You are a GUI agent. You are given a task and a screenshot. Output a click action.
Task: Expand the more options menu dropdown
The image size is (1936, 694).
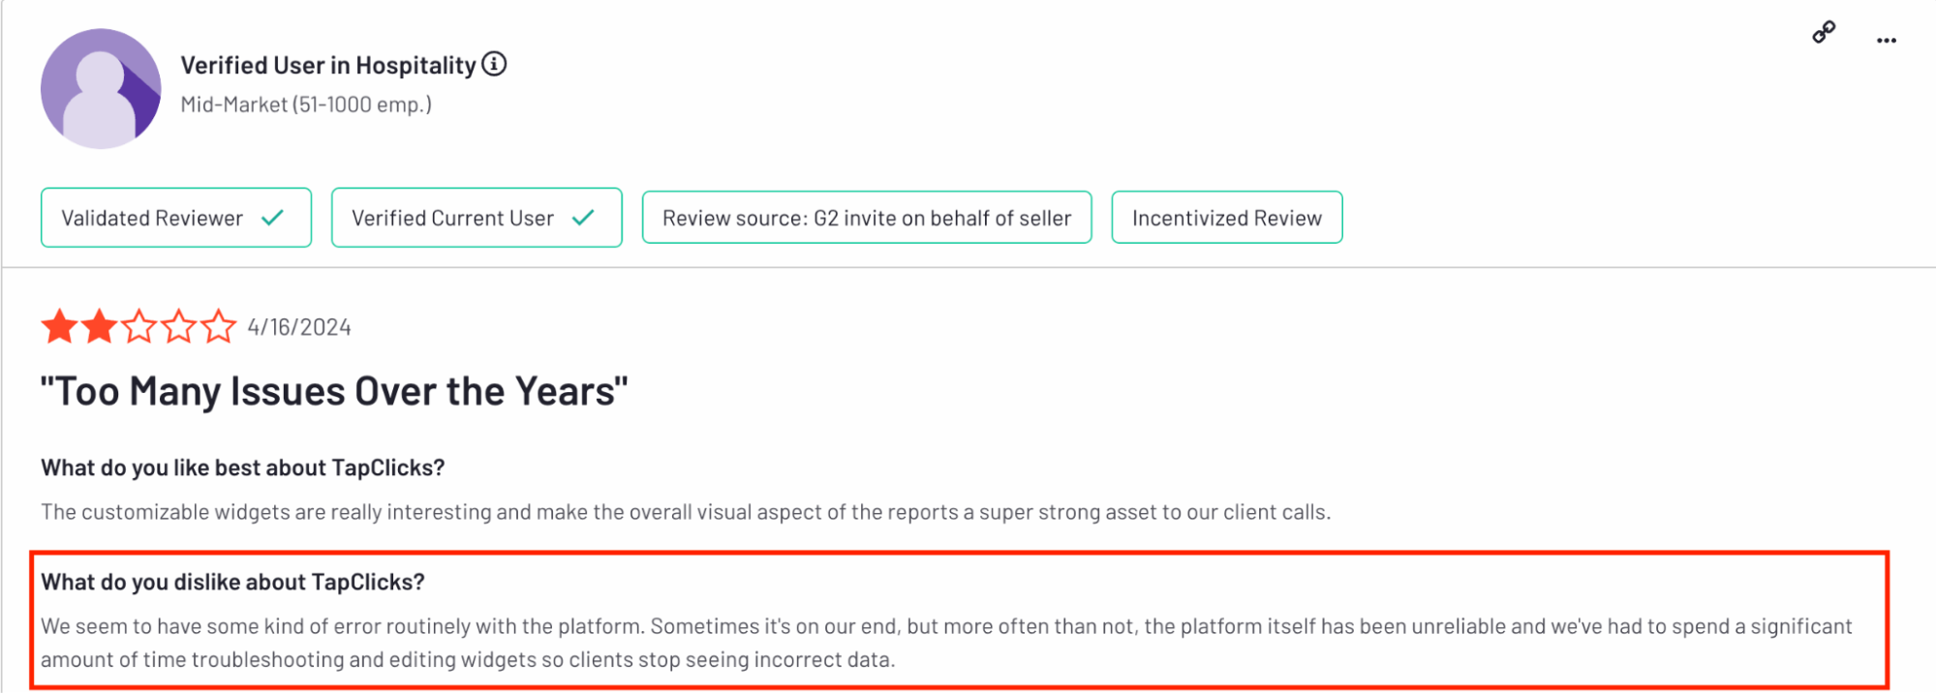point(1887,39)
